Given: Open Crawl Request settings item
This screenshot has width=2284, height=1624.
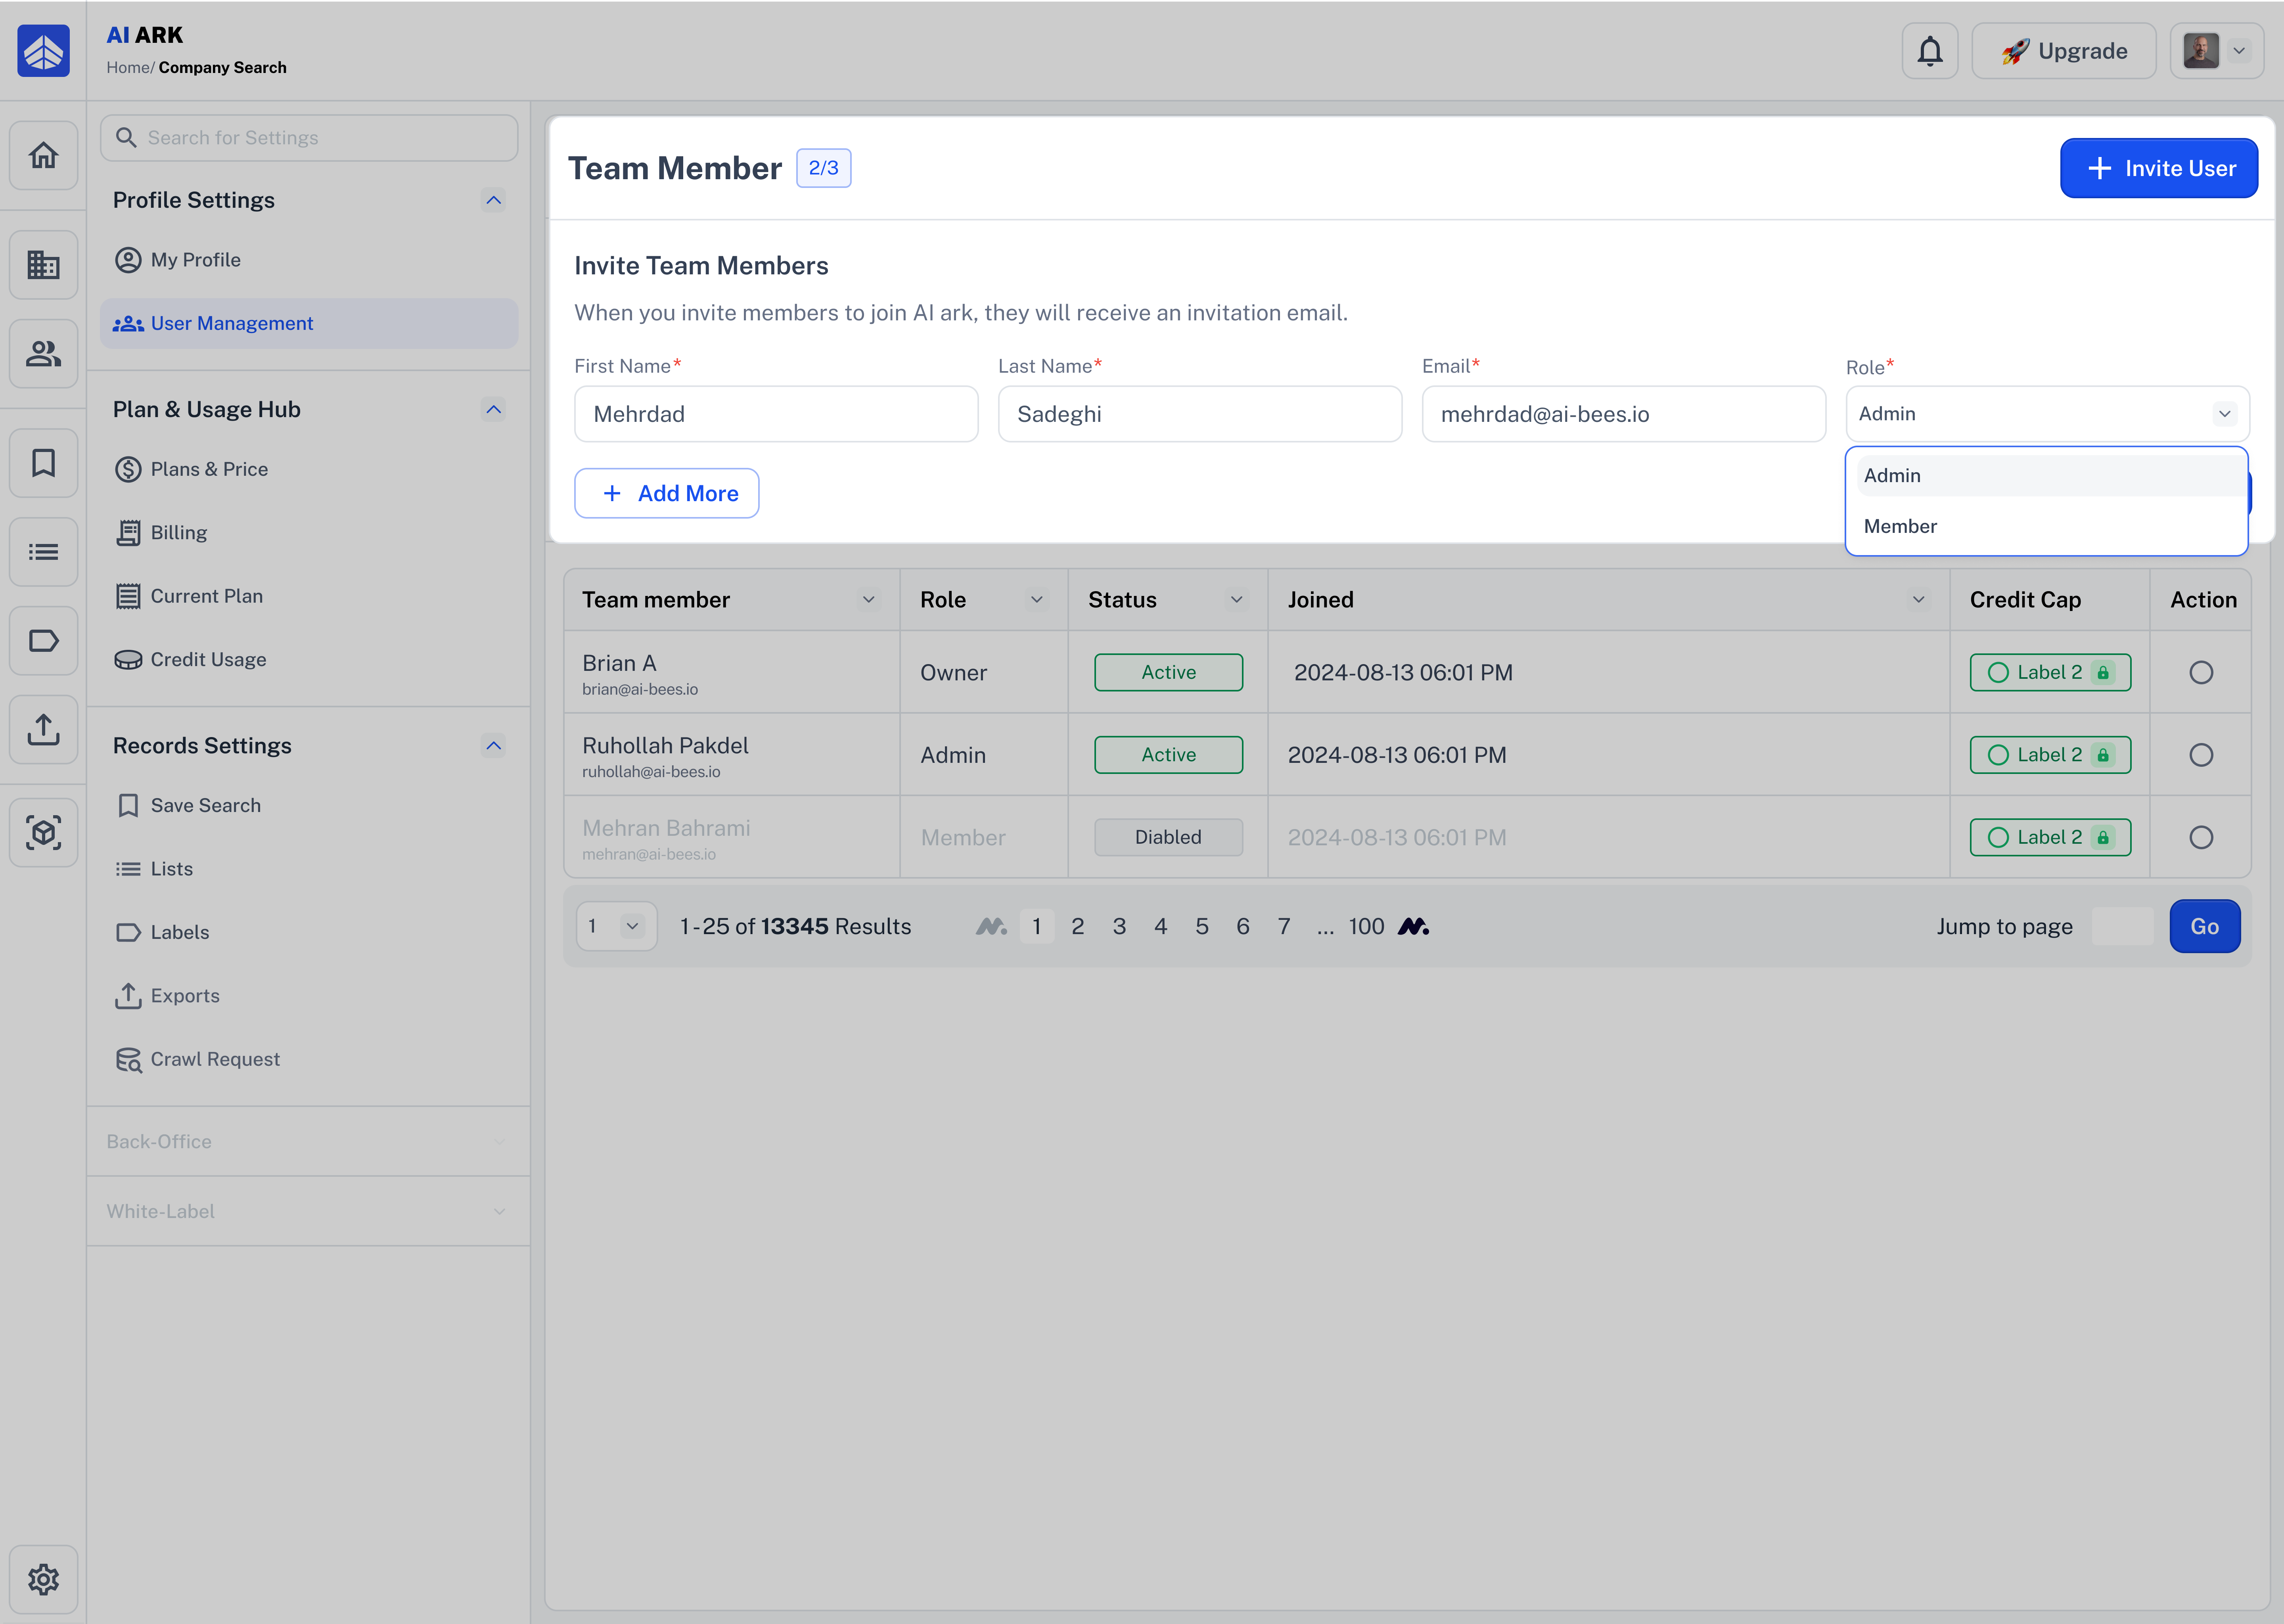Looking at the screenshot, I should click(309, 1059).
